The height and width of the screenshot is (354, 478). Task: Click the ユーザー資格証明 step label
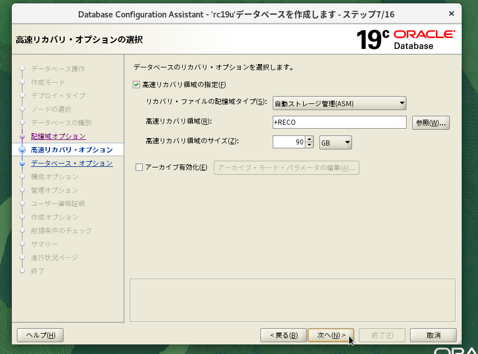(58, 204)
